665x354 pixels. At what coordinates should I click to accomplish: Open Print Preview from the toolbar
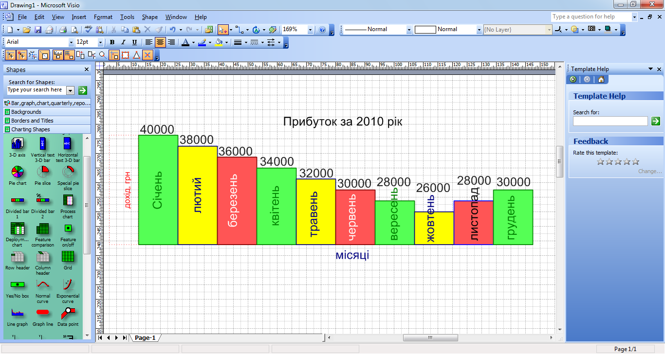(74, 30)
